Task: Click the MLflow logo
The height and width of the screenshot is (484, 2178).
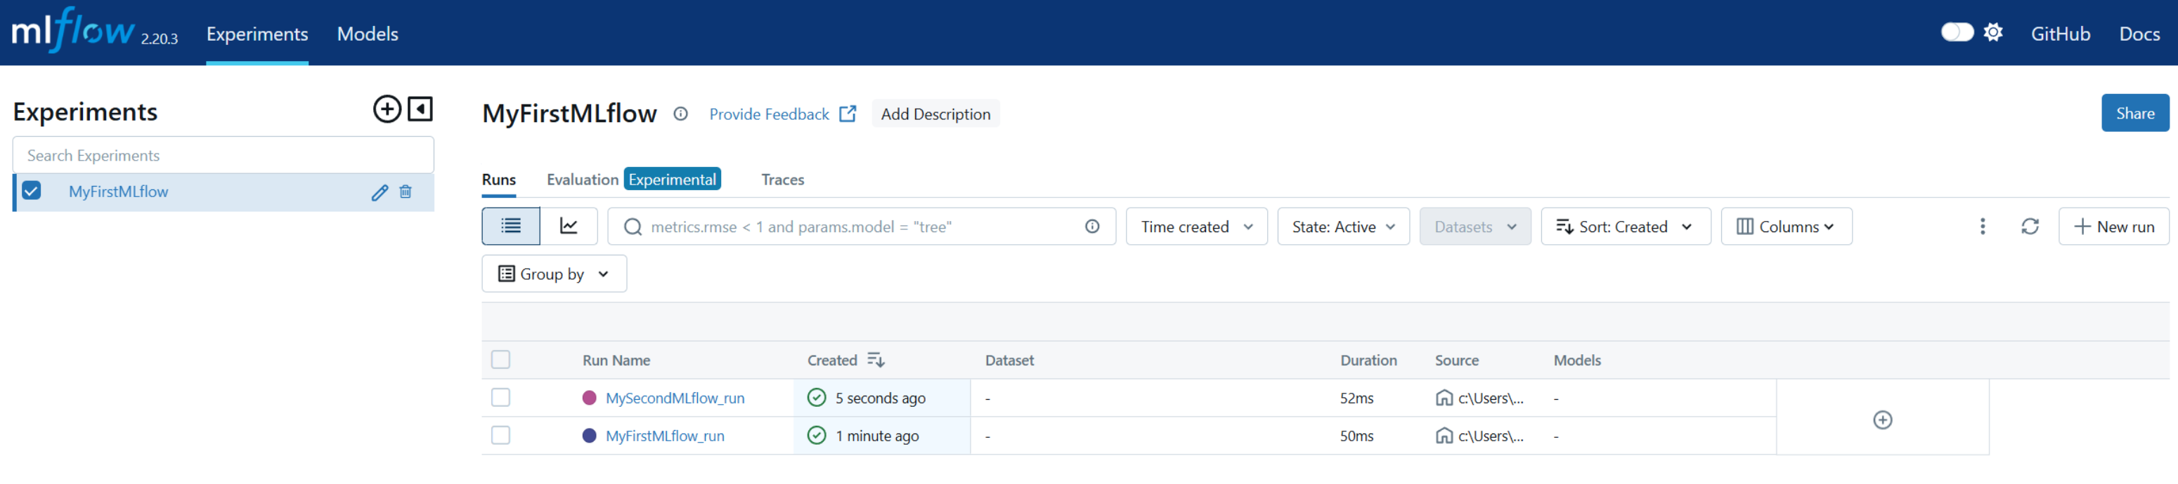Action: coord(72,31)
